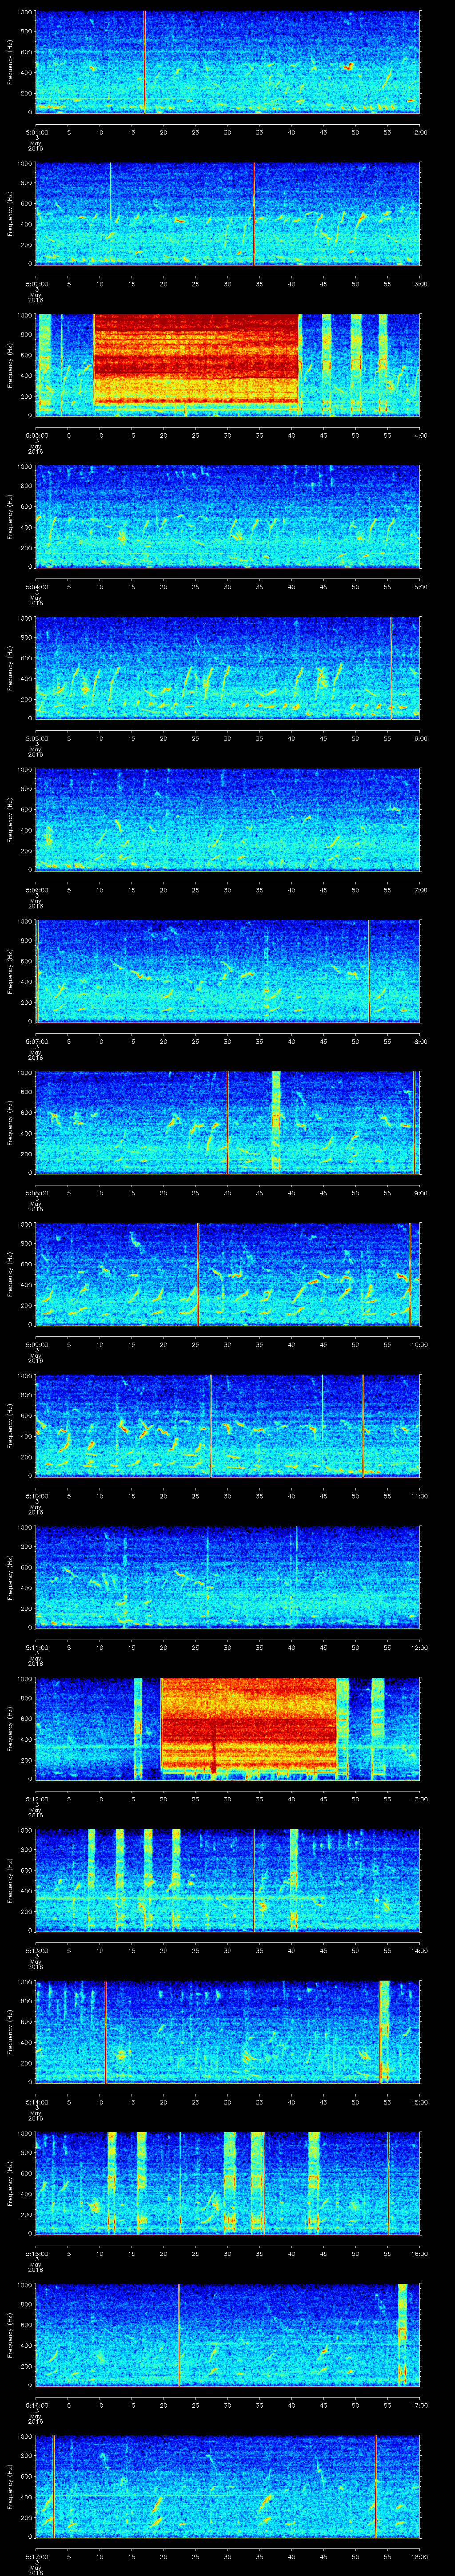Click the '18:00' end time label
This screenshot has height=2576, width=455.
point(419,2556)
